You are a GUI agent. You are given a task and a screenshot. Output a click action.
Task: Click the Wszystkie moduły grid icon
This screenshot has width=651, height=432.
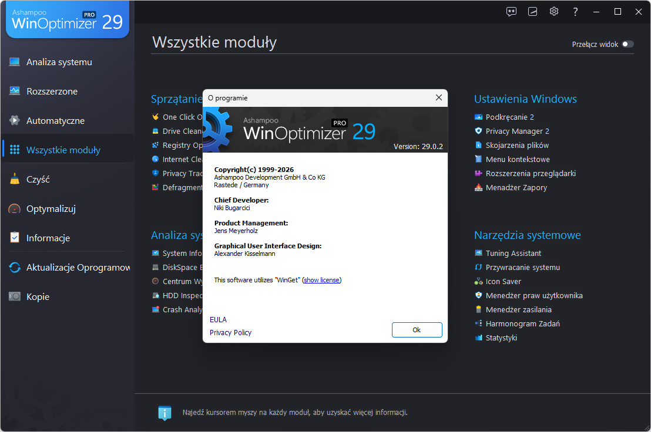click(x=15, y=150)
